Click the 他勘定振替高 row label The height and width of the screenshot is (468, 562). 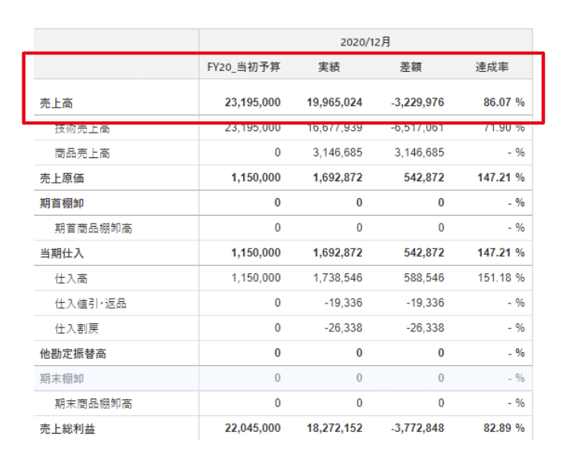[73, 353]
